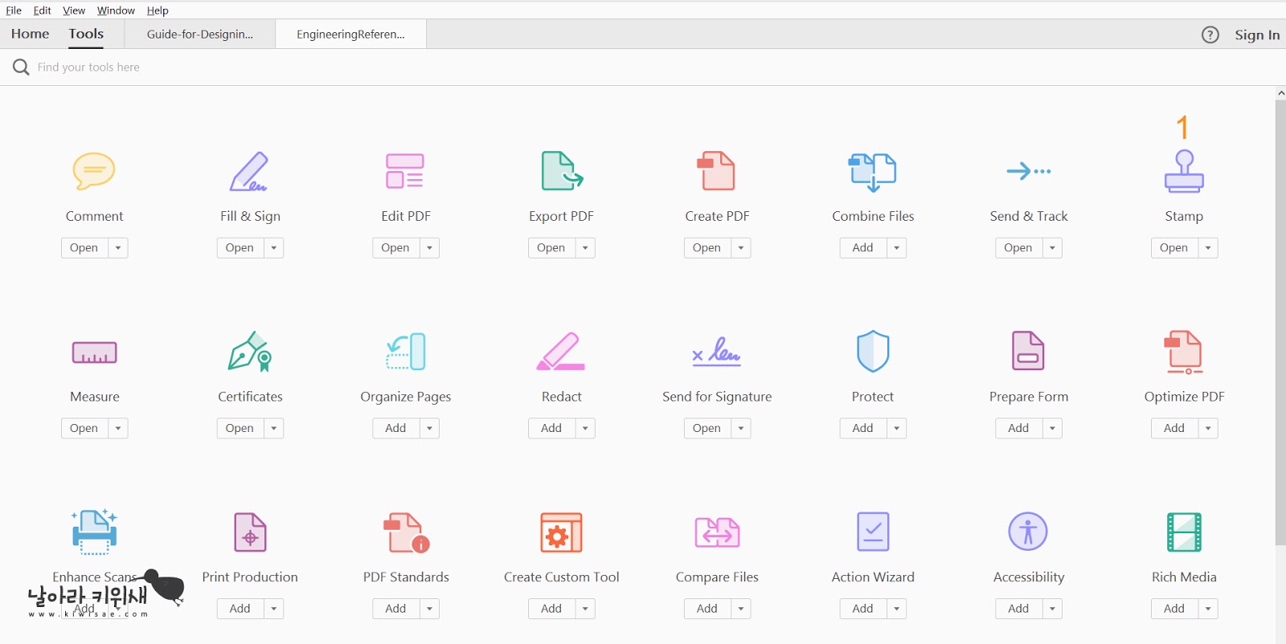The width and height of the screenshot is (1286, 644).
Task: Click the vertical scrollbar thumb
Action: coord(1280,322)
